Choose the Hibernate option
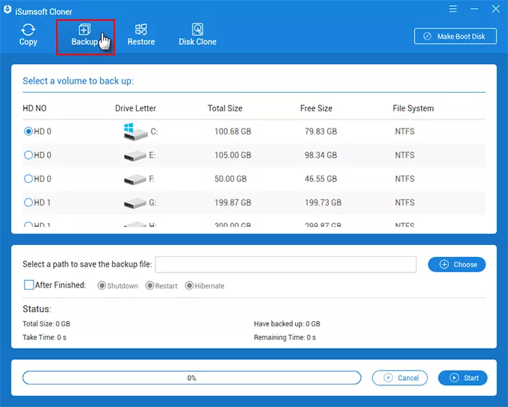This screenshot has height=407, width=508. click(189, 286)
